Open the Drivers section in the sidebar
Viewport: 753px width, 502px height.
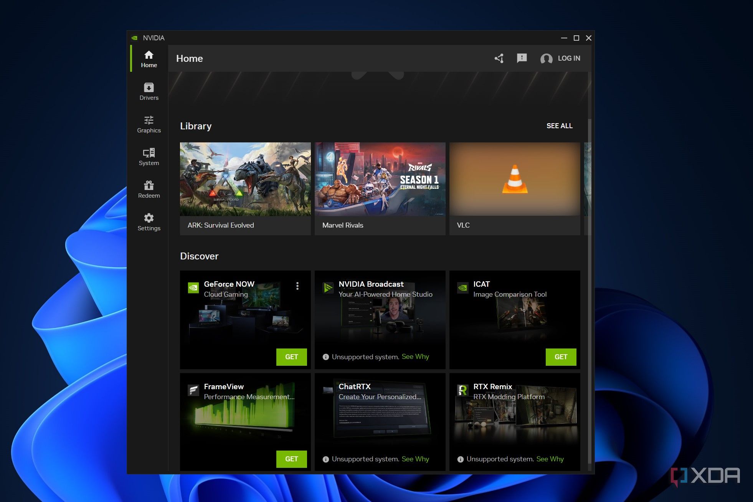coord(149,92)
